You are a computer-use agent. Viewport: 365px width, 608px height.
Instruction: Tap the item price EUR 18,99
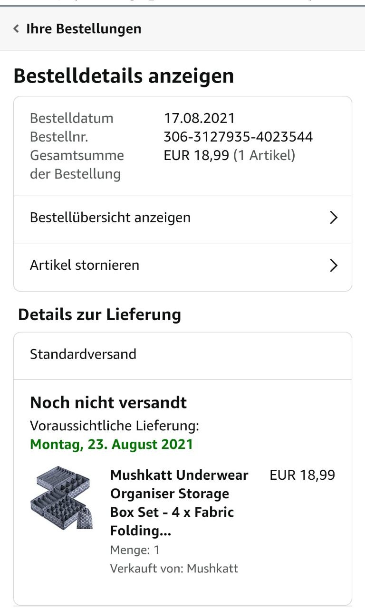302,475
